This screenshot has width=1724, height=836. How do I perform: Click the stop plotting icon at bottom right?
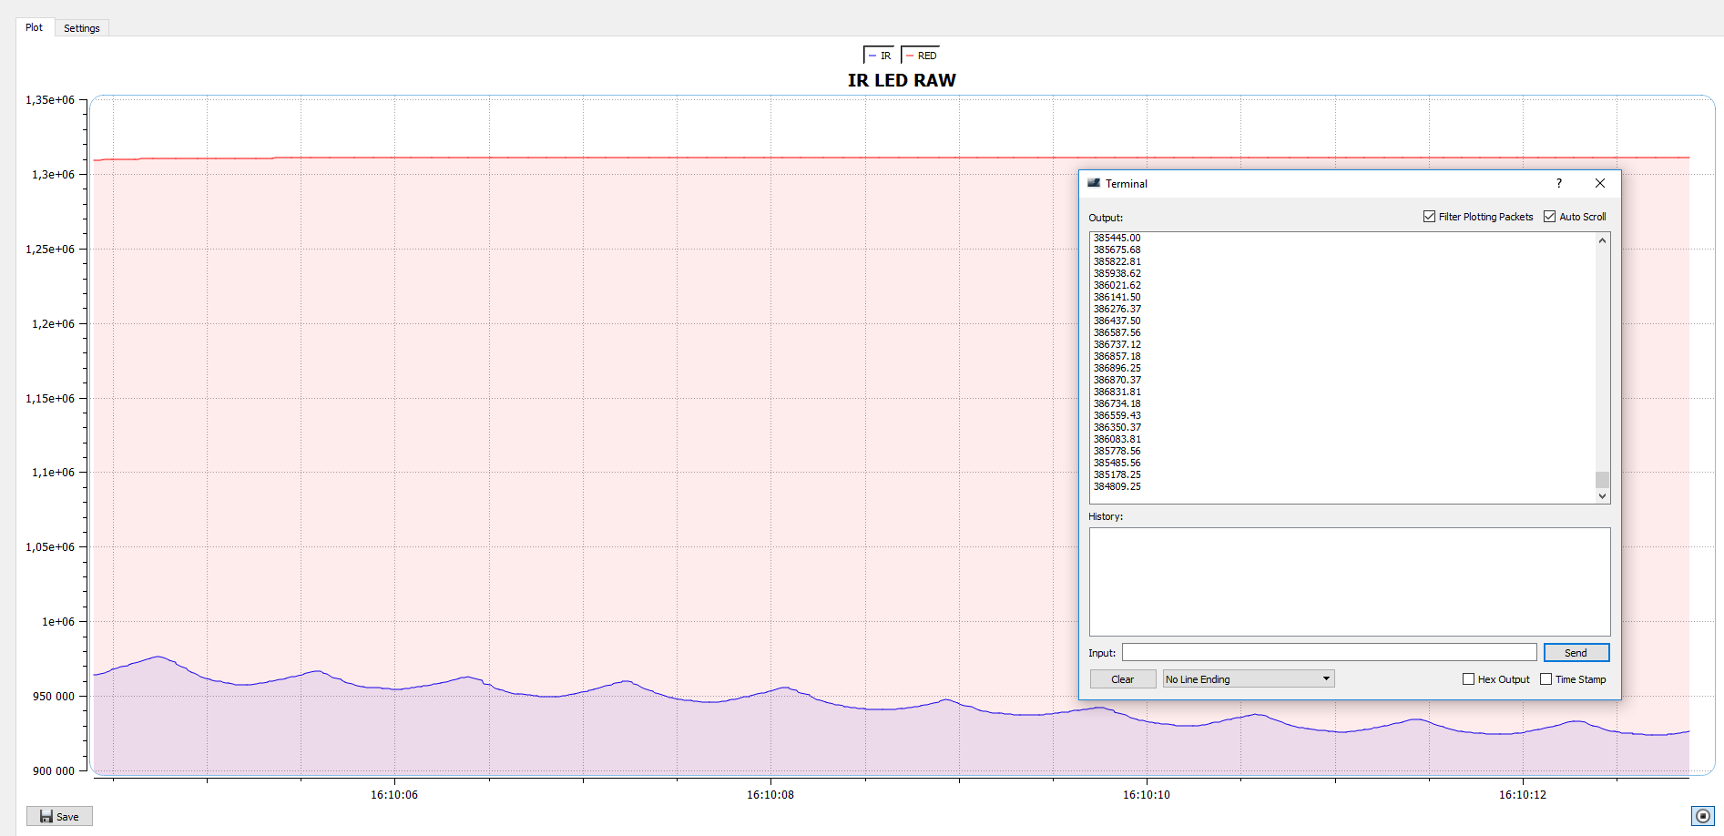click(x=1702, y=816)
